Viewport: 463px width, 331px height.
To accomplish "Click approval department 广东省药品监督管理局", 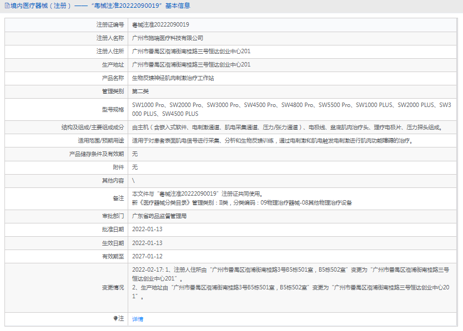I will coord(159,216).
